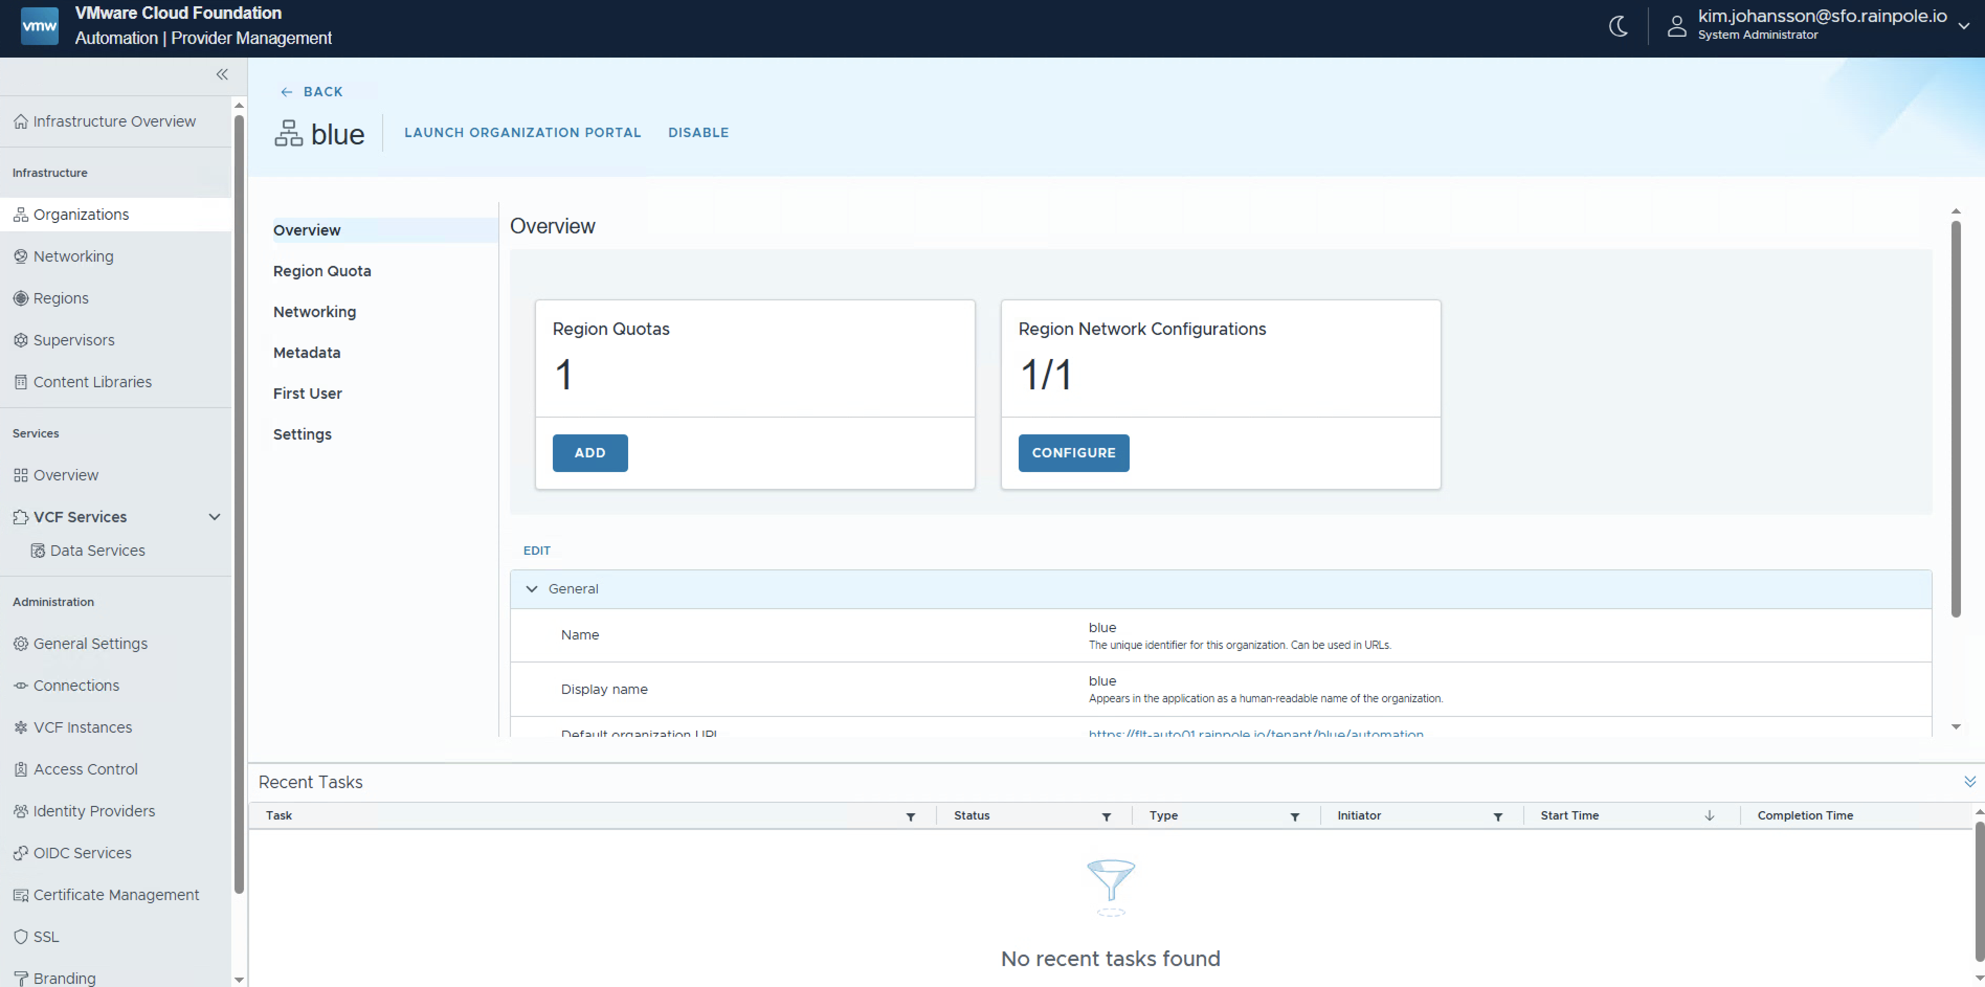Toggle dark mode moon icon
The height and width of the screenshot is (987, 1985).
tap(1618, 26)
